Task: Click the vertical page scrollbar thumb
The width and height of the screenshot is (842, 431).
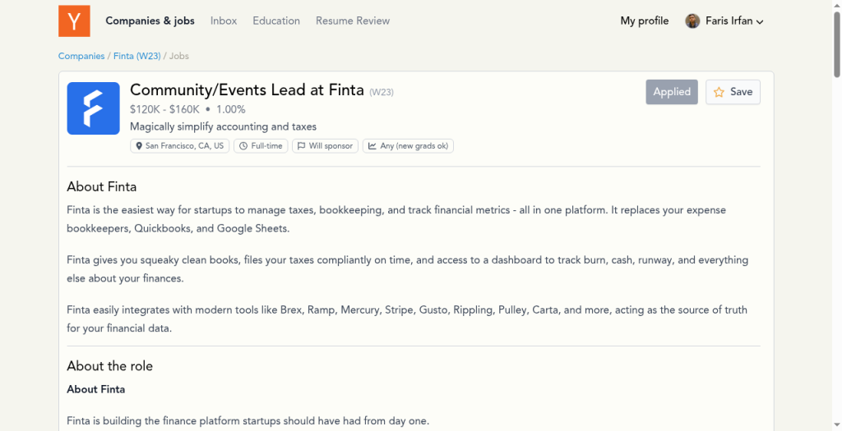Action: coord(836,44)
